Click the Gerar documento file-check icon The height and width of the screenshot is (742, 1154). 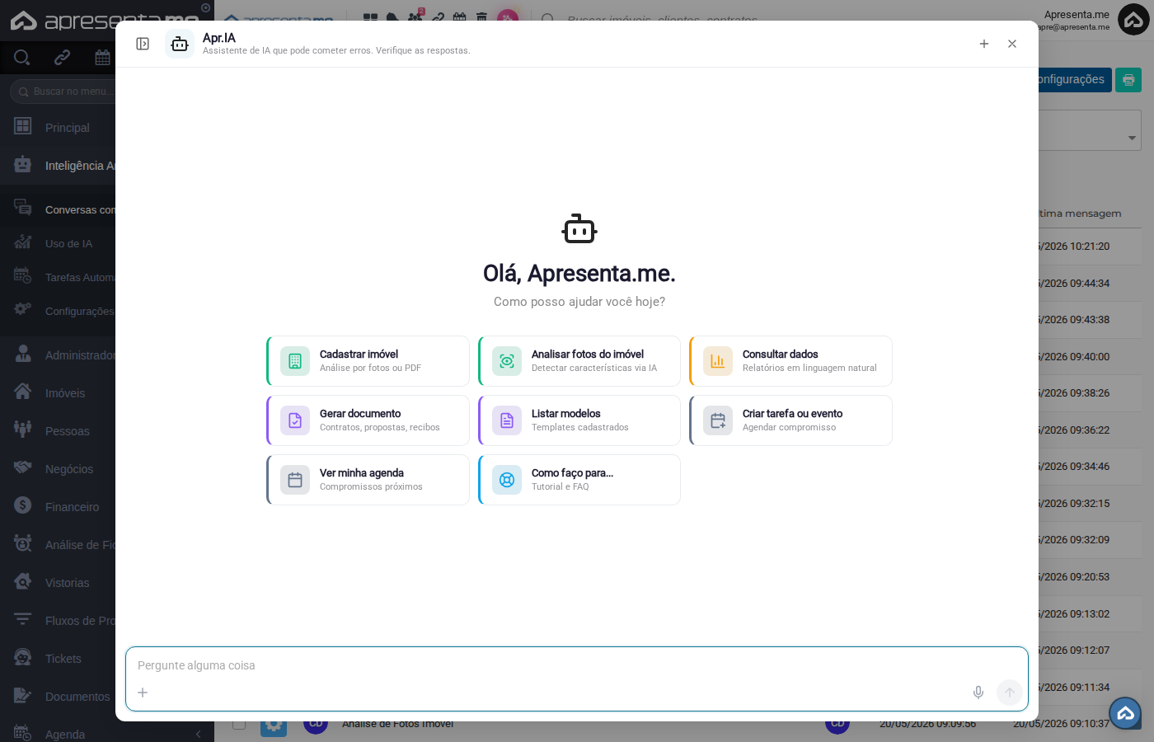295,420
